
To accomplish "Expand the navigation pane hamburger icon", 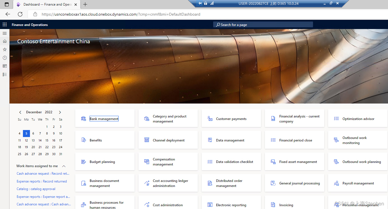I will (4, 33).
